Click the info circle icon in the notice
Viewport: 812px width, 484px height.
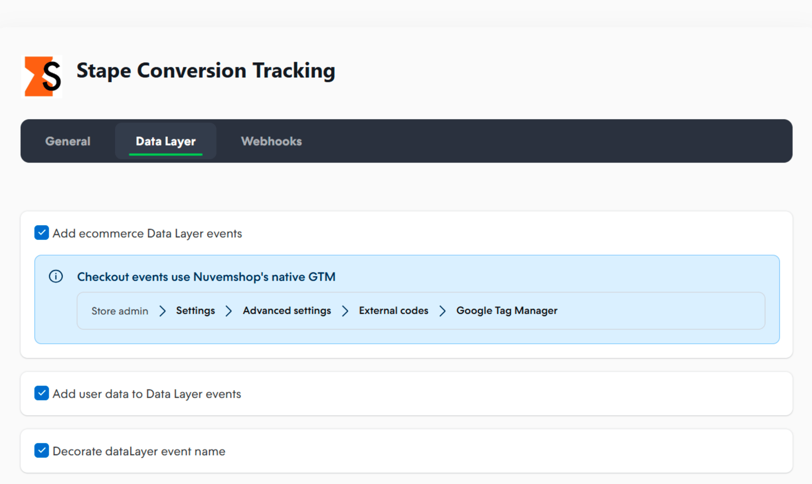click(x=56, y=277)
